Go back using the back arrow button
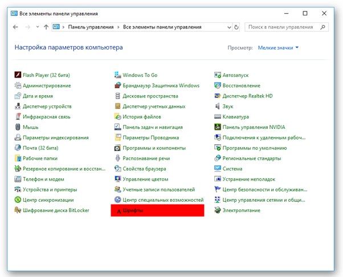Screen dimensions: 343x277 click(x=15, y=27)
